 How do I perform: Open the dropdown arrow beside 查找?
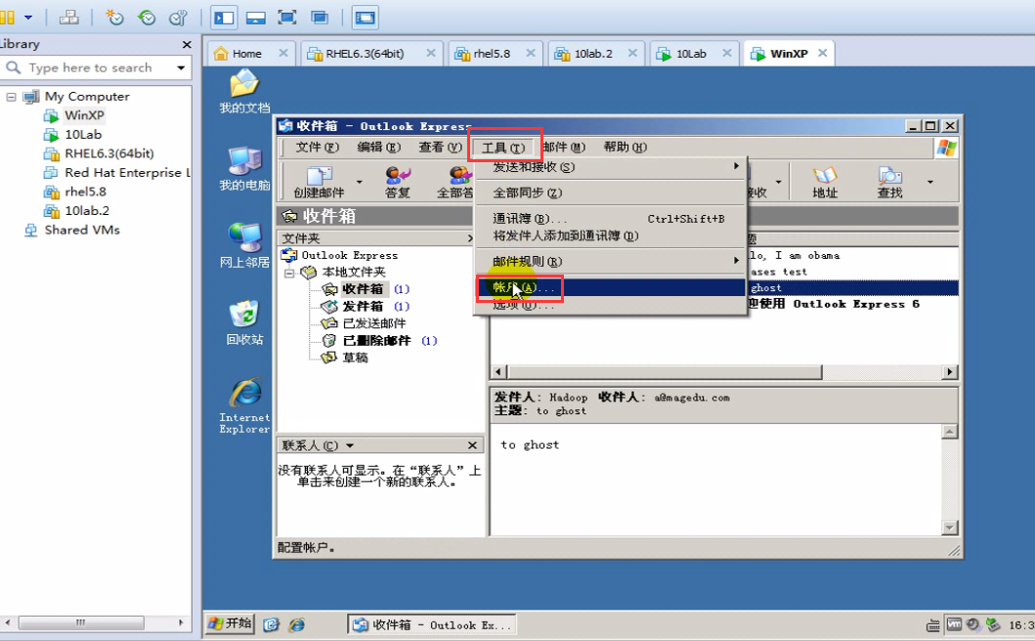click(930, 182)
